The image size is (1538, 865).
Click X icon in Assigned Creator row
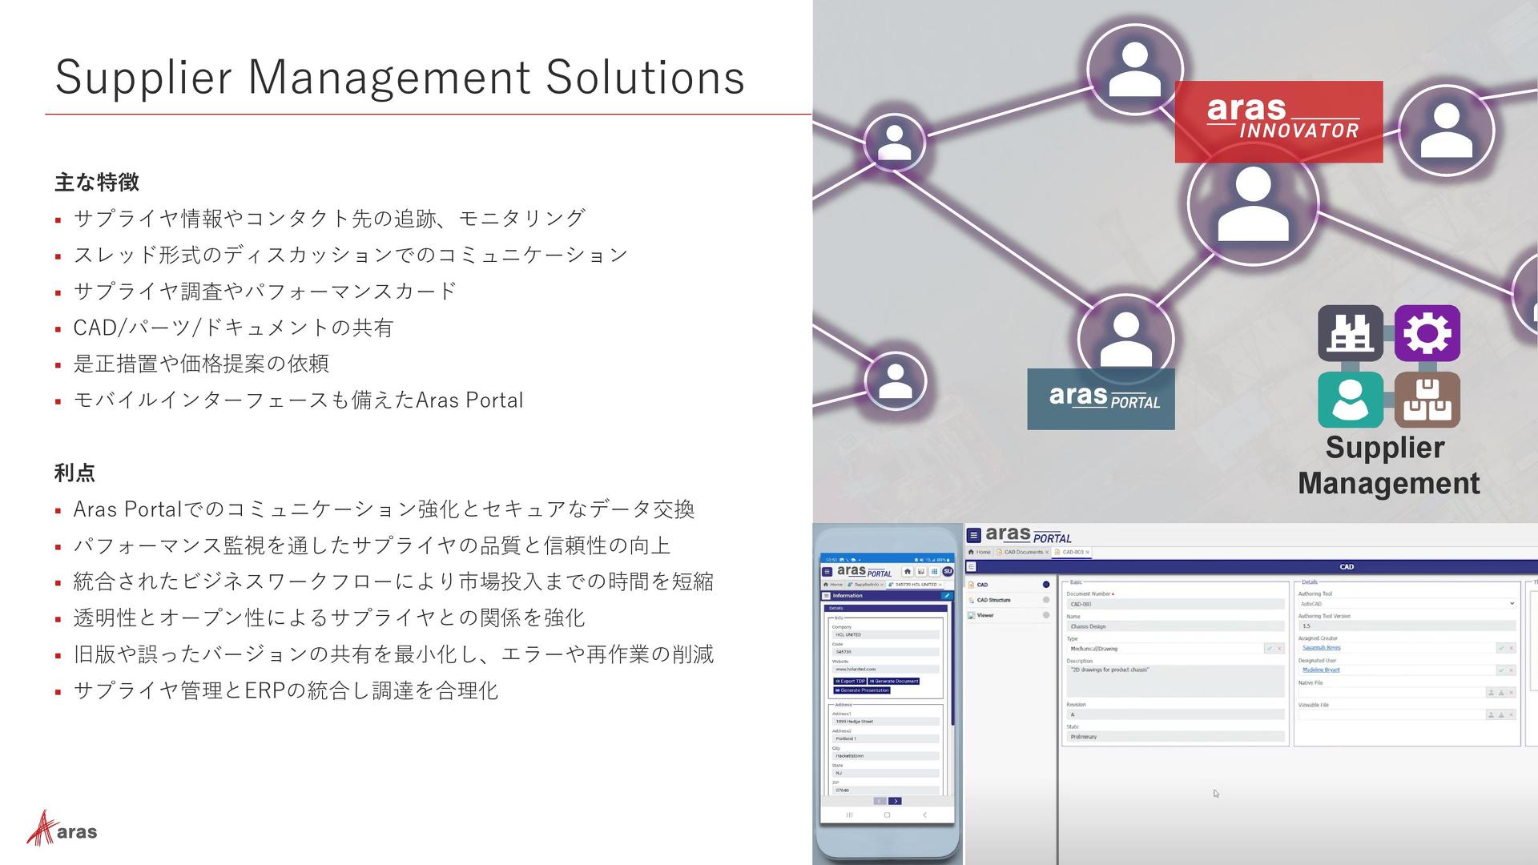[x=1512, y=648]
